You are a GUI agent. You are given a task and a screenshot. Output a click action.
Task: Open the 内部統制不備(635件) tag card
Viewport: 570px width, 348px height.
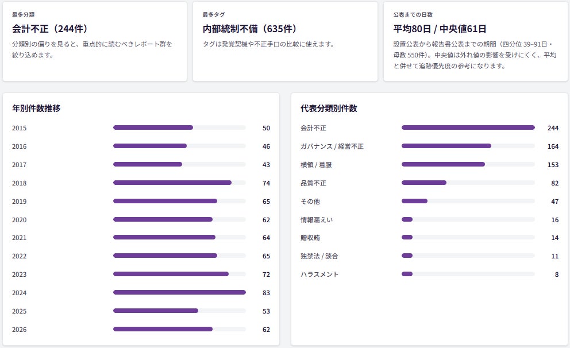point(285,41)
